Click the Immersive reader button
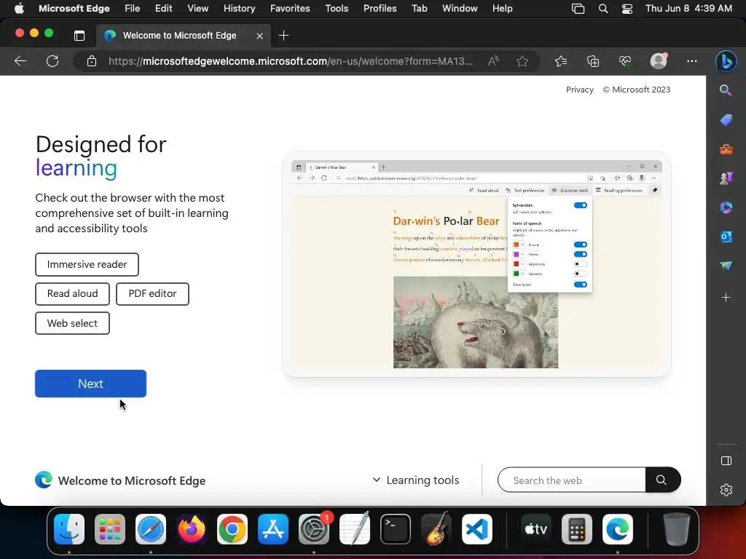The width and height of the screenshot is (746, 559). tap(87, 265)
